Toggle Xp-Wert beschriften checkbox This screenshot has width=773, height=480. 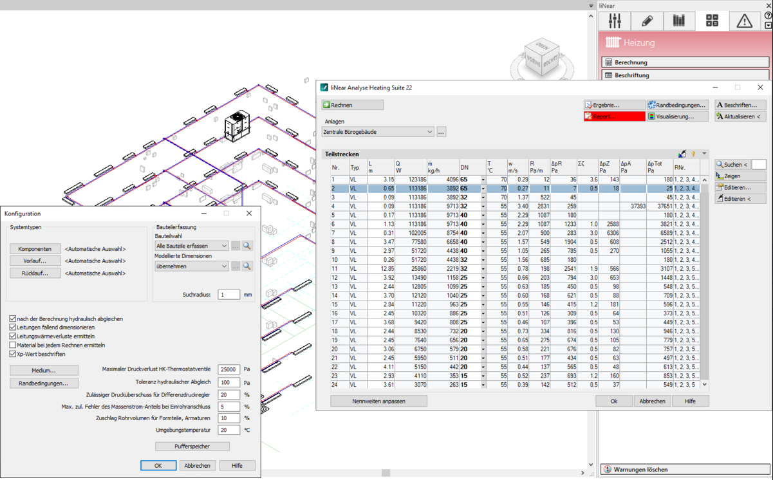pyautogui.click(x=13, y=355)
